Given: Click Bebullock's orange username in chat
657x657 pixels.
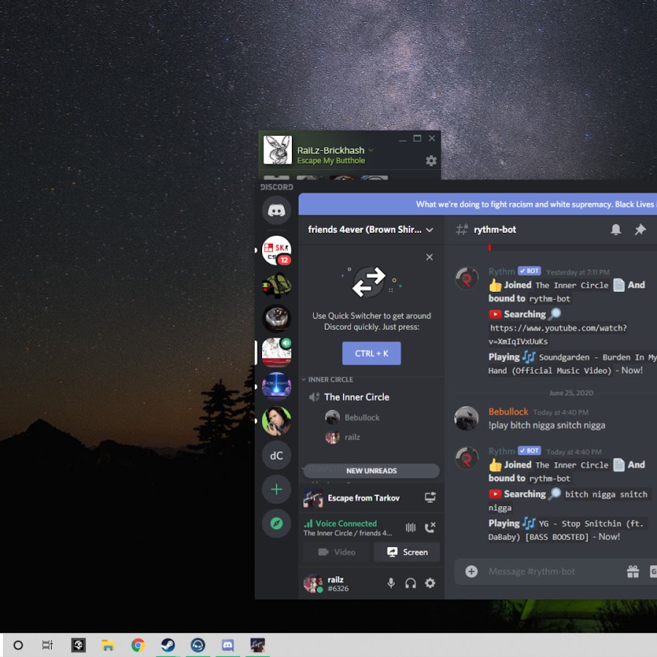Looking at the screenshot, I should point(508,412).
